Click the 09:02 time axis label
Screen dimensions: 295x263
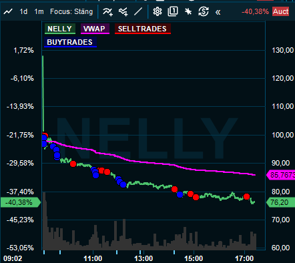click(13, 258)
